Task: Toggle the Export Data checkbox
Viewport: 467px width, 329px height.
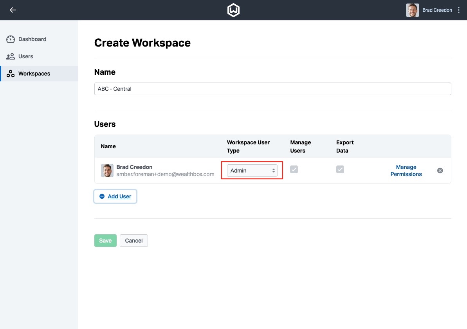Action: 340,169
